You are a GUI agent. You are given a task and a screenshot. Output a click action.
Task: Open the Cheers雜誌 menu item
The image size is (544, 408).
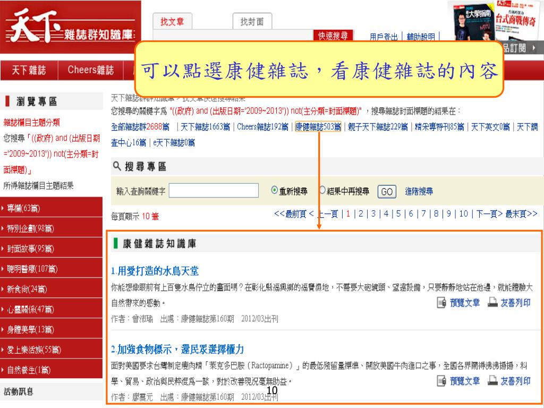coord(90,70)
